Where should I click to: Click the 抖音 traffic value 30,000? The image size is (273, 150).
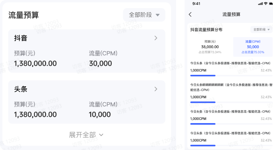(101, 63)
